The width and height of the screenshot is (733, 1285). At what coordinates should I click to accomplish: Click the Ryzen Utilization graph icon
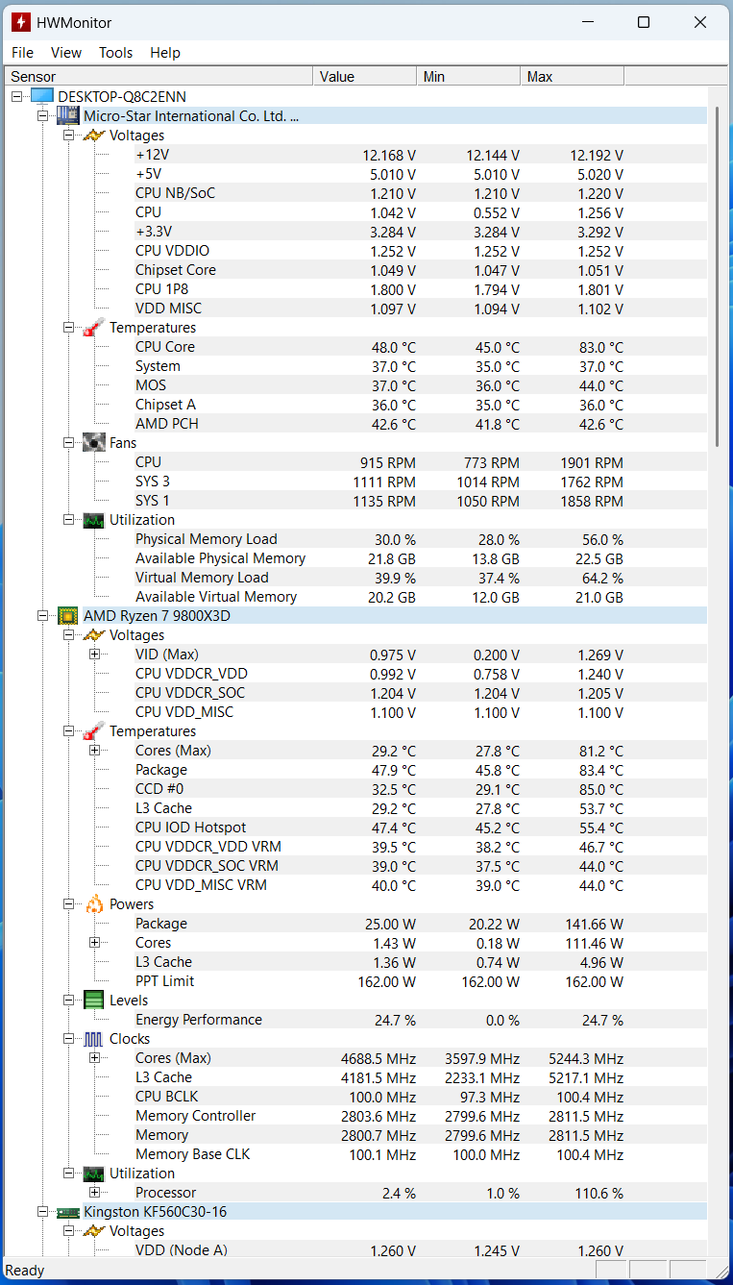94,1174
